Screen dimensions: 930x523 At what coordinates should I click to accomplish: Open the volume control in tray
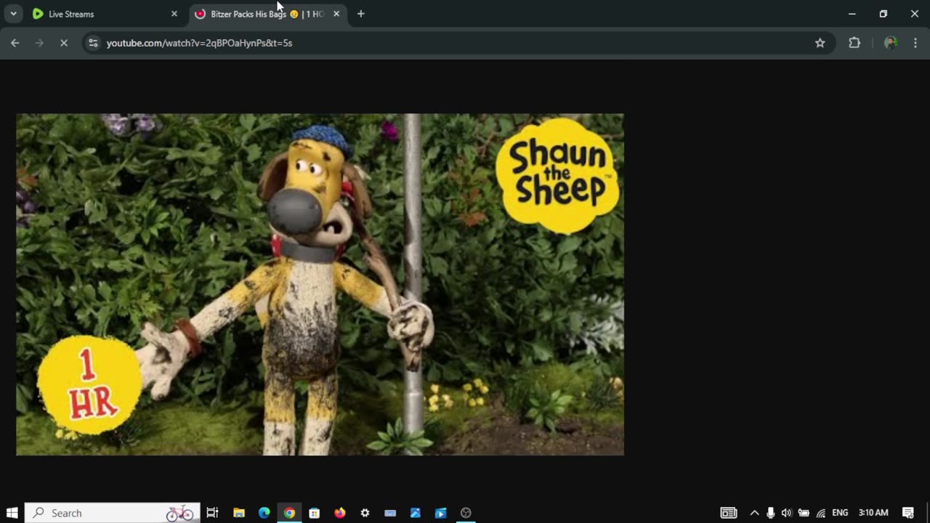pyautogui.click(x=786, y=513)
